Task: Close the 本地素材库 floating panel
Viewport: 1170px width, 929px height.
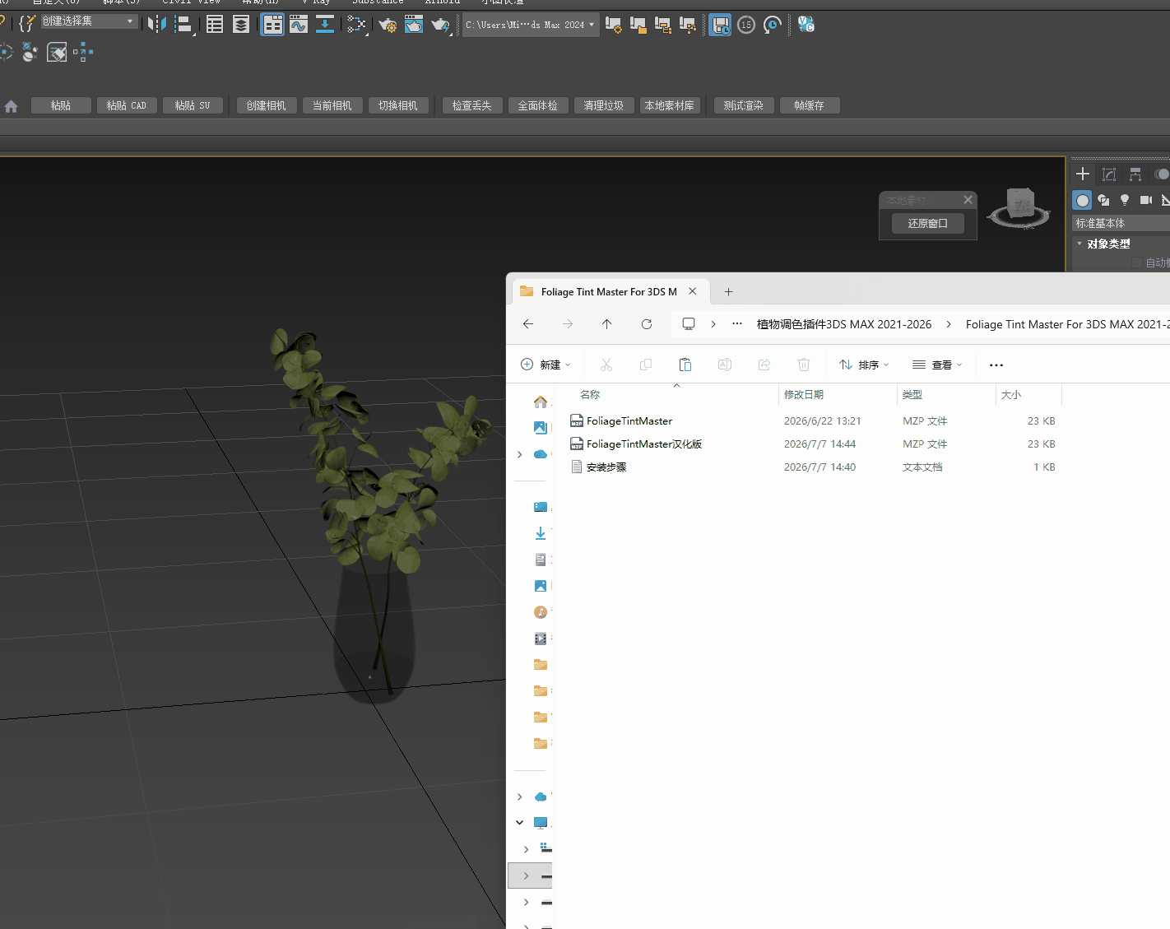Action: click(x=968, y=200)
